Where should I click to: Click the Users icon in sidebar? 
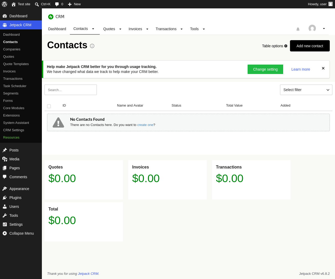5,207
